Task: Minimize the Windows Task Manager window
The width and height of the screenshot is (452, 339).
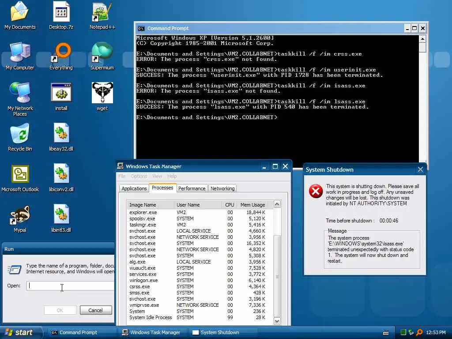Action: (x=264, y=166)
